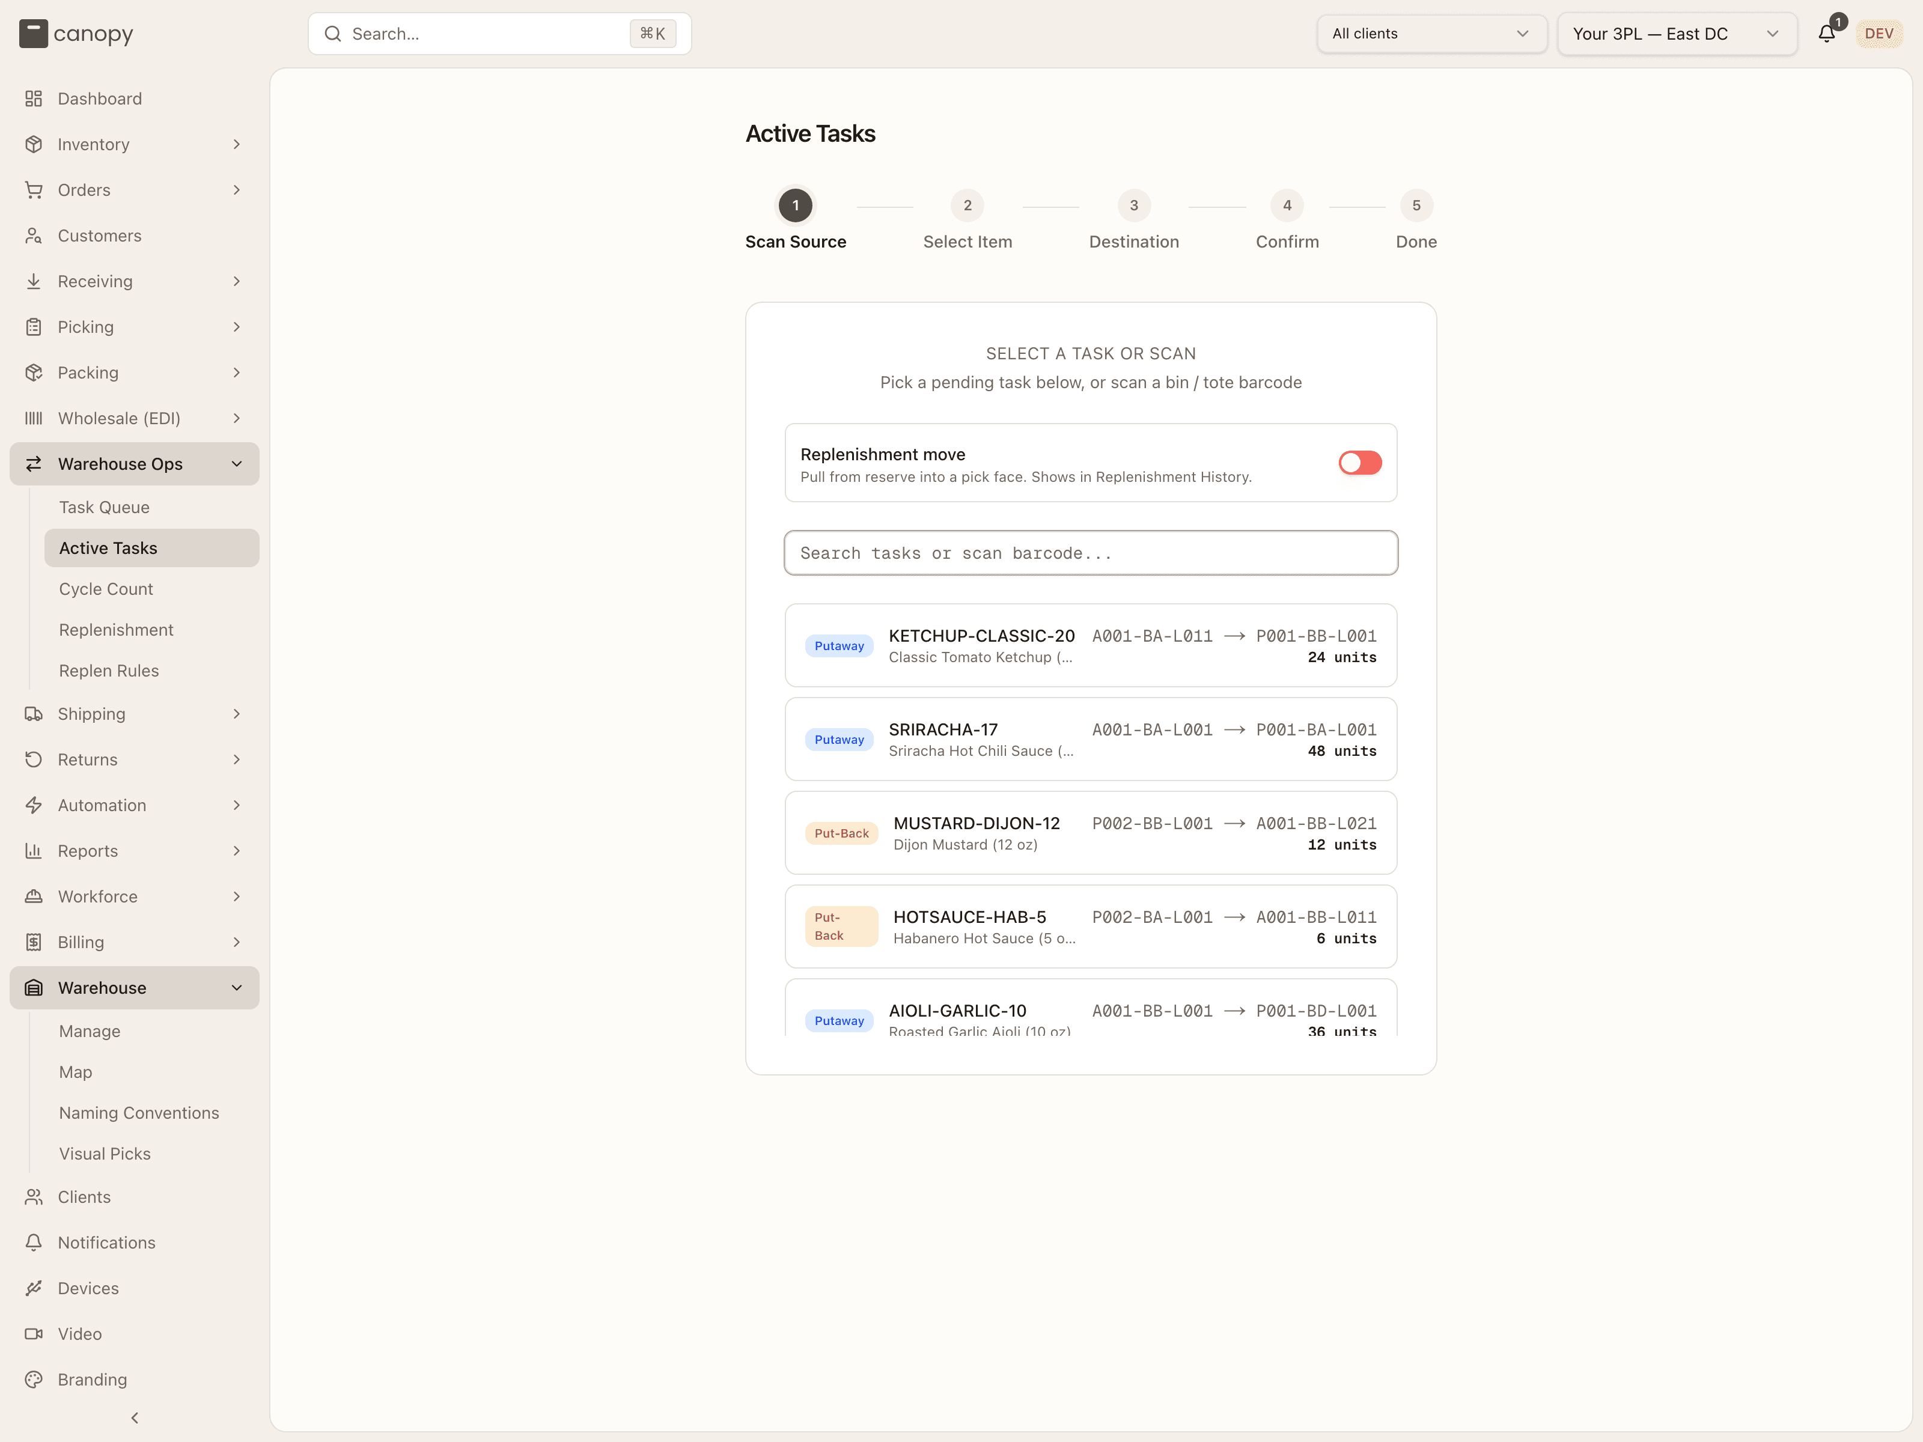The width and height of the screenshot is (1923, 1442).
Task: Click the Video camera icon
Action: (x=34, y=1333)
